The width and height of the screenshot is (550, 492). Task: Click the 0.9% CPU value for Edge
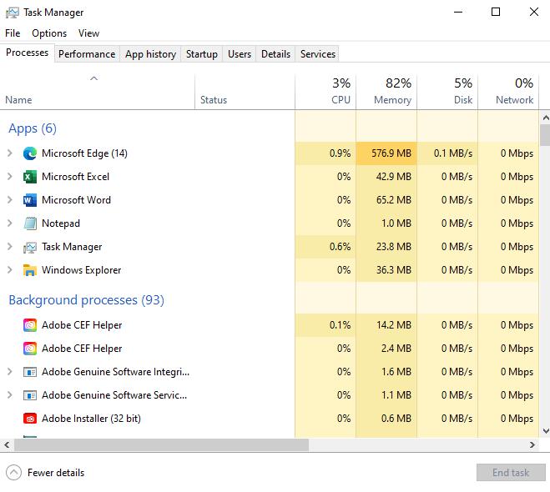pos(340,153)
